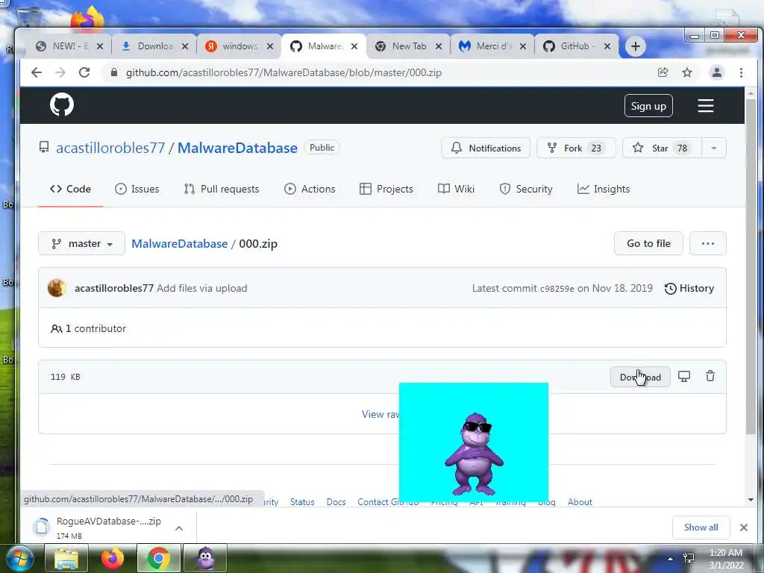764x573 pixels.
Task: Open the Issues tab
Action: click(137, 189)
